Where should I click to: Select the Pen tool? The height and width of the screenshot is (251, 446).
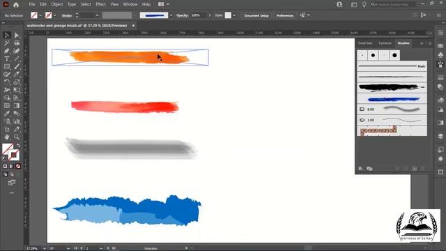pyautogui.click(x=7, y=51)
